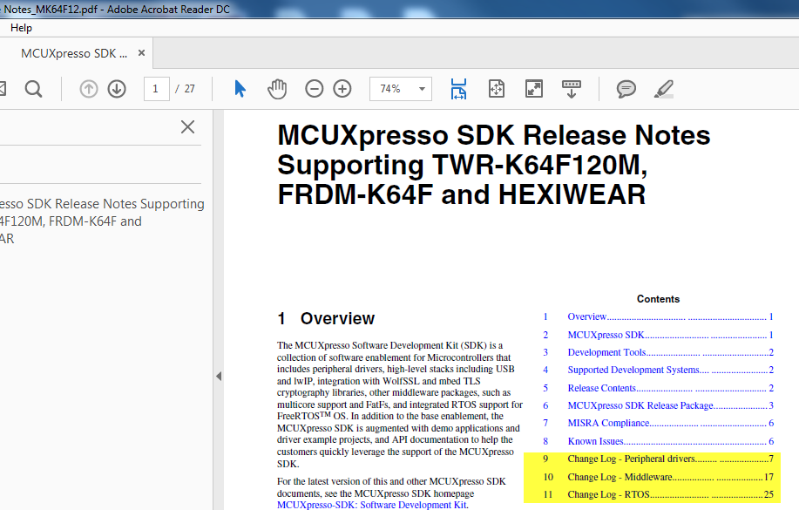Select the Highlight text pen tool

(x=664, y=89)
